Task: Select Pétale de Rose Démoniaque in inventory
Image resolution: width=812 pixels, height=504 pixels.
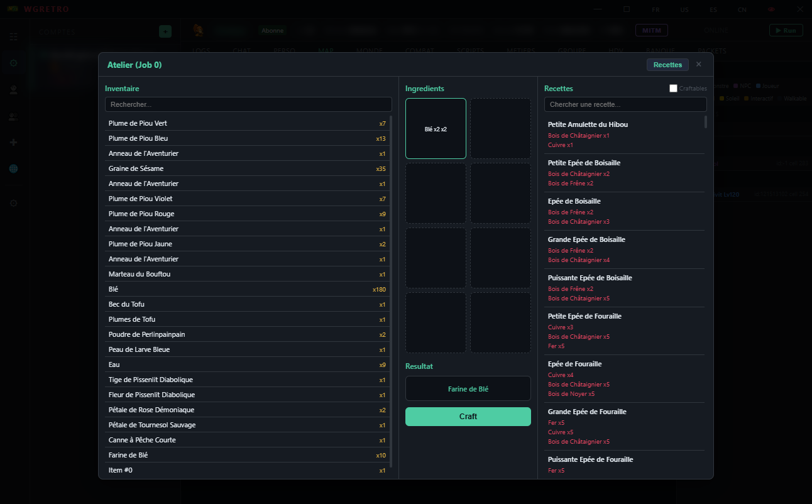Action: (x=248, y=410)
